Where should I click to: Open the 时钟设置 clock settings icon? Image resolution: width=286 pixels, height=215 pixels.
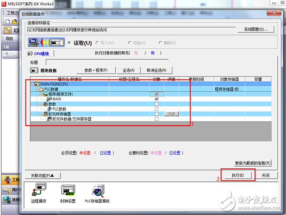tap(69, 190)
